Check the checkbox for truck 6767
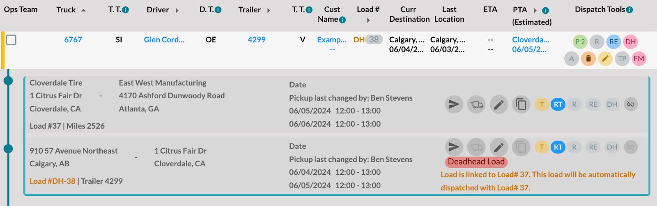Screen dimensions: 657x206 11,40
